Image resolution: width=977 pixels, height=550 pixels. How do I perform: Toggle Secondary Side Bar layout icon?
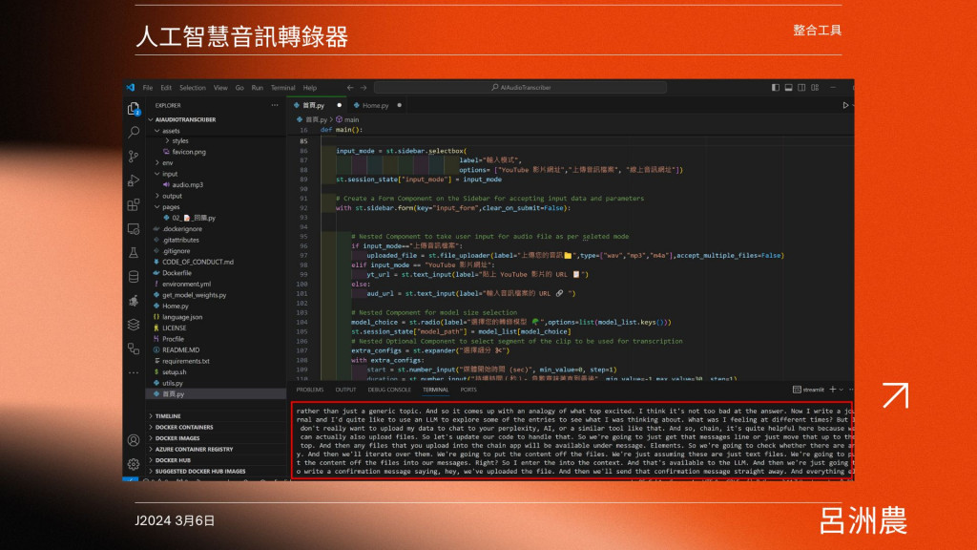(801, 88)
